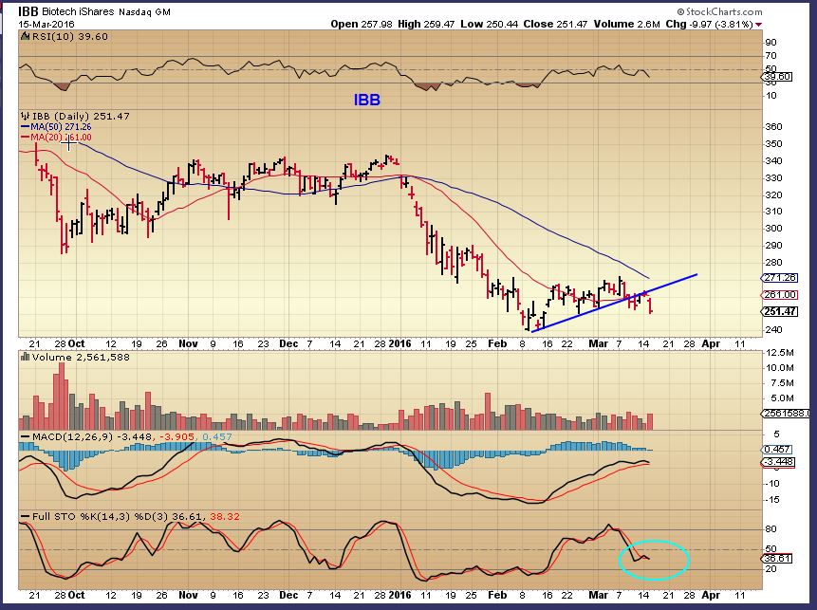Click the 261.00 price tag on right axis
Image resolution: width=817 pixels, height=610 pixels.
[779, 294]
